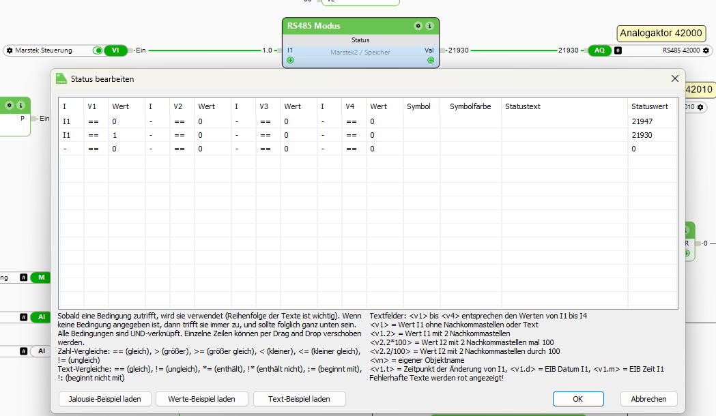Open gear icon on left green block

pos(9,106)
